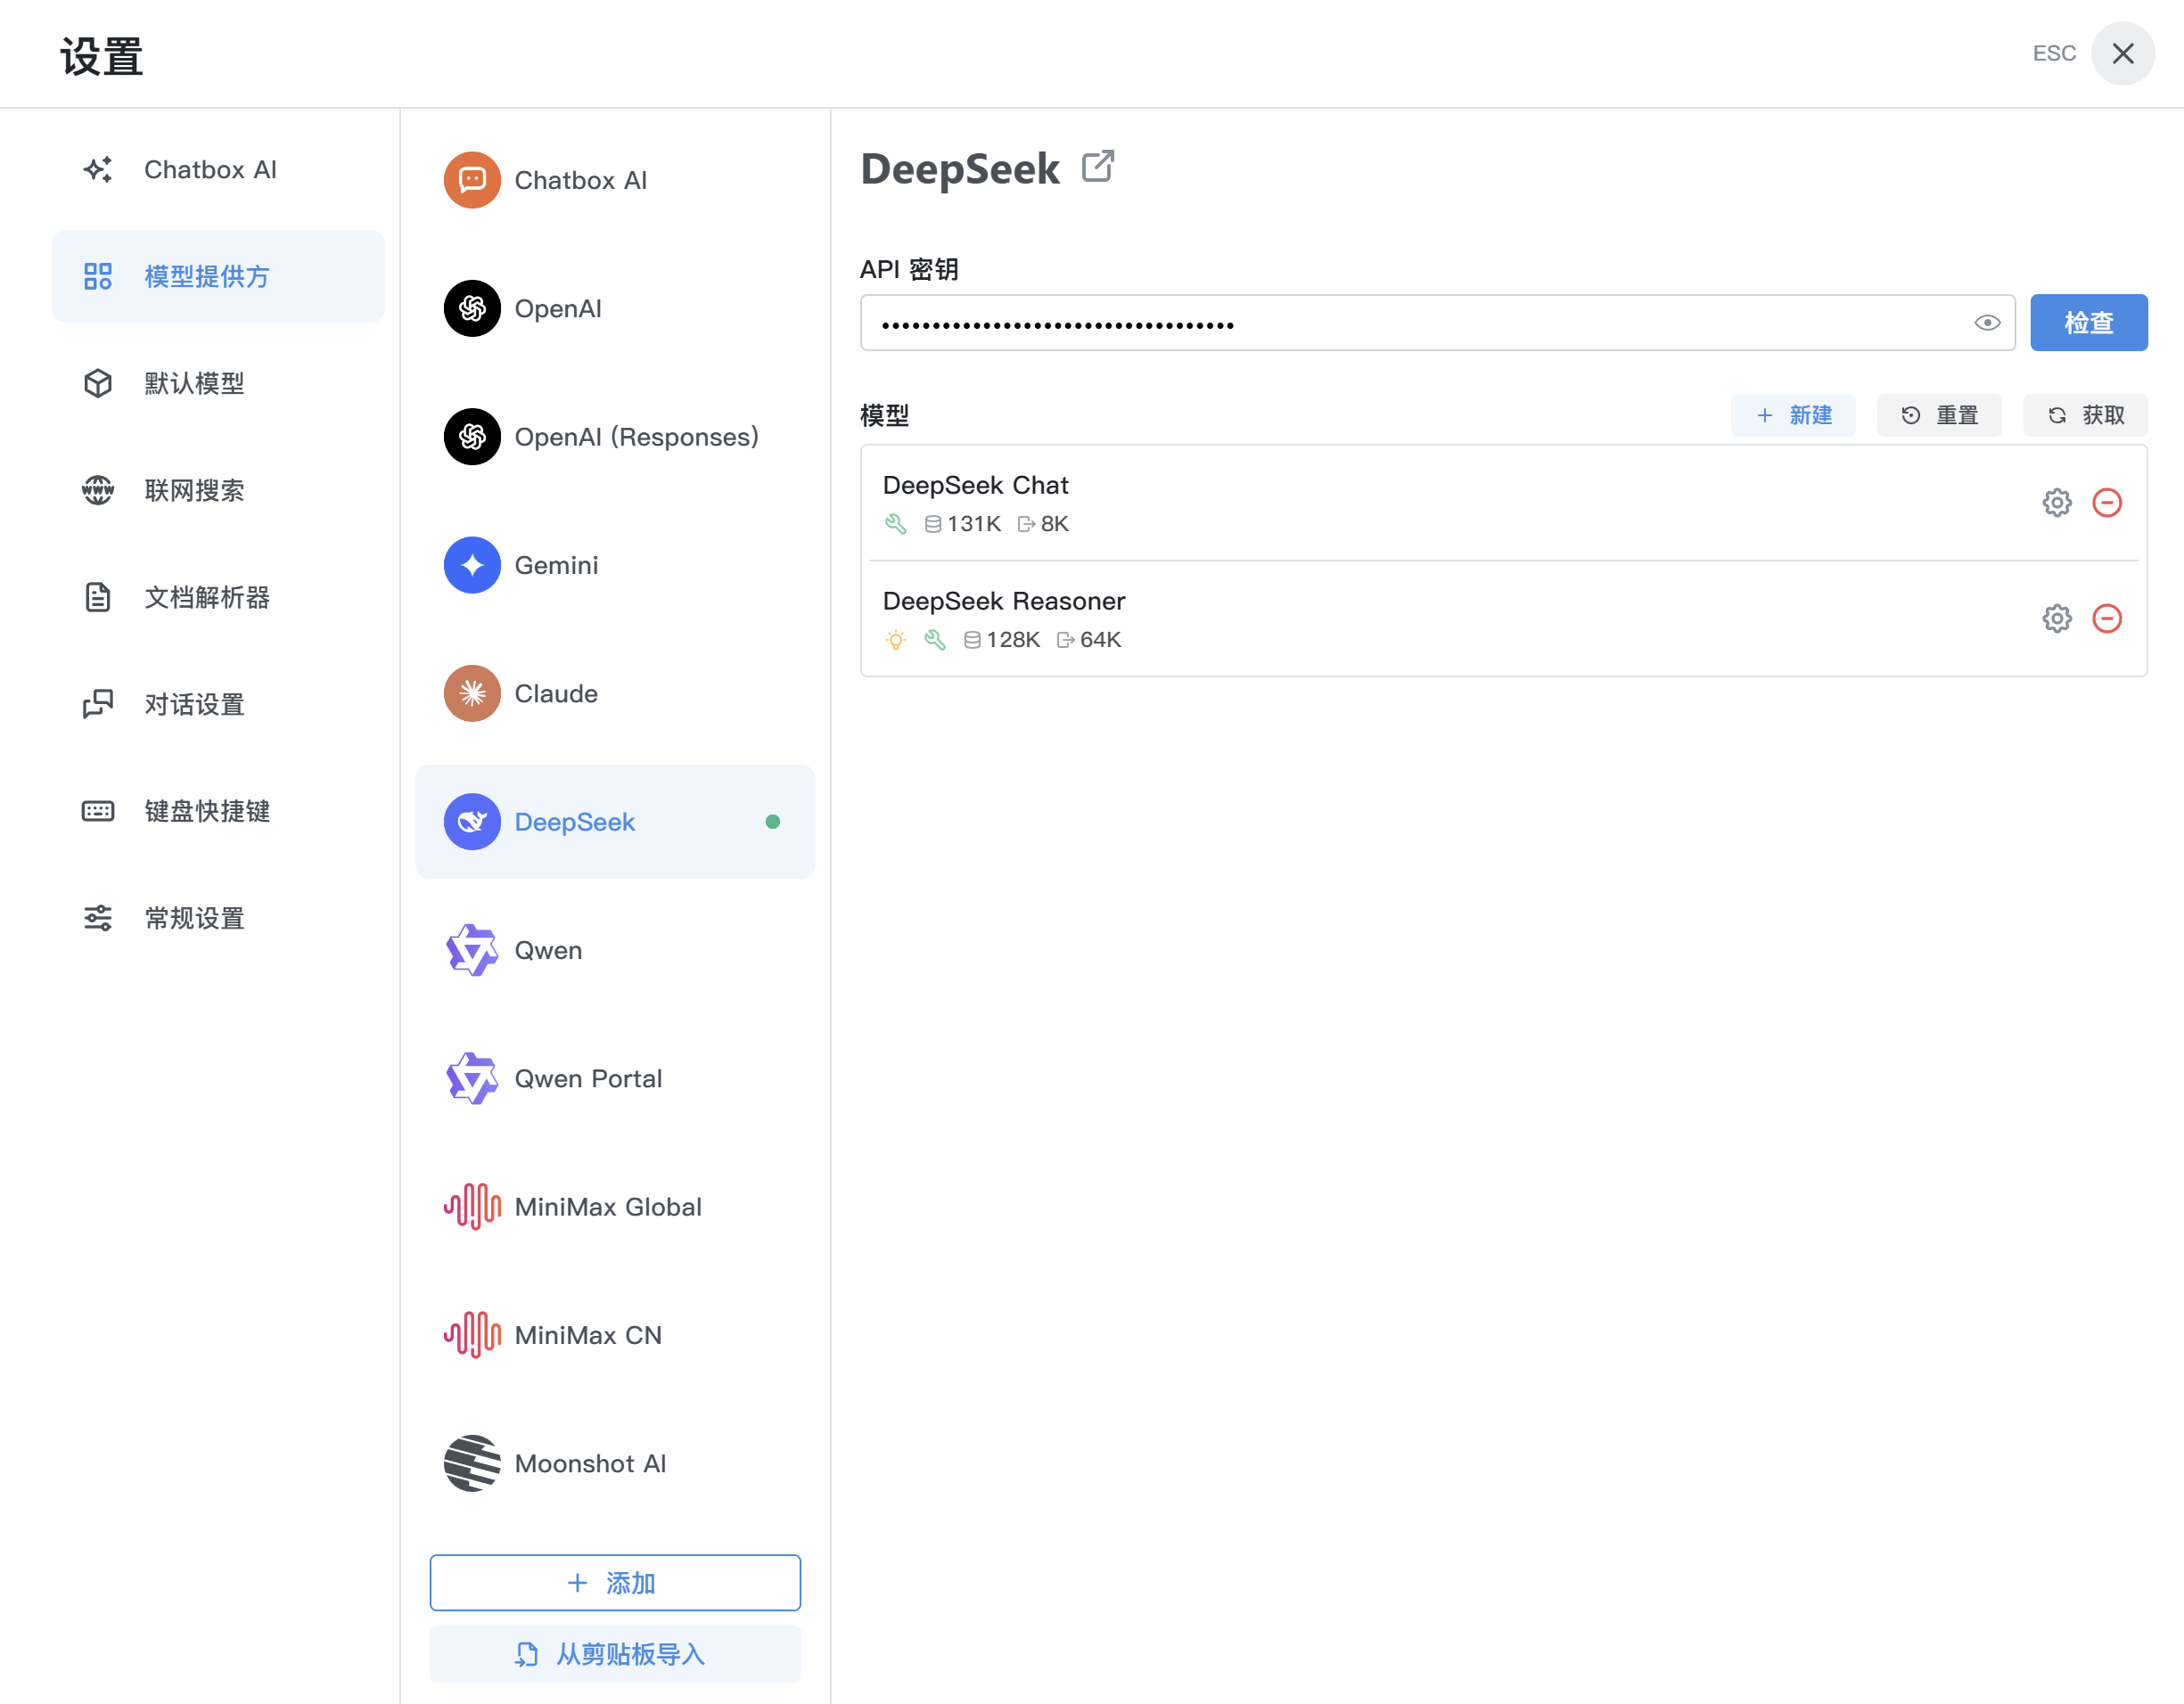2184x1704 pixels.
Task: Focus the API 密钥 input field
Action: [x=1437, y=323]
